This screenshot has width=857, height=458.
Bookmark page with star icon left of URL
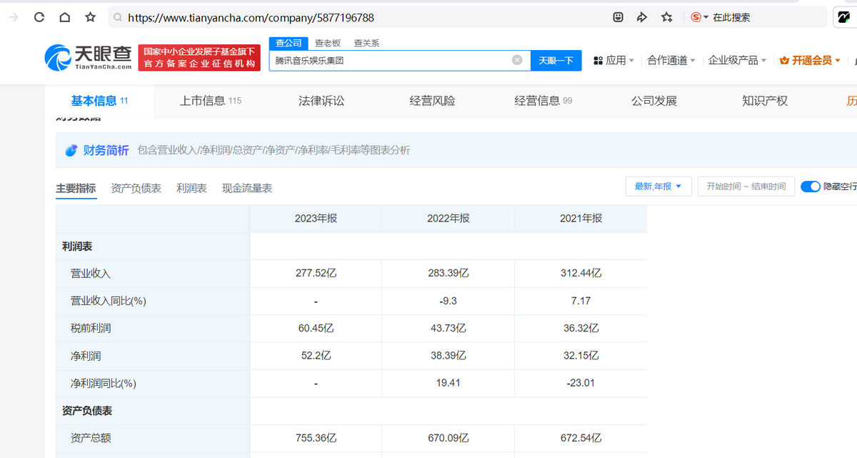[x=90, y=17]
